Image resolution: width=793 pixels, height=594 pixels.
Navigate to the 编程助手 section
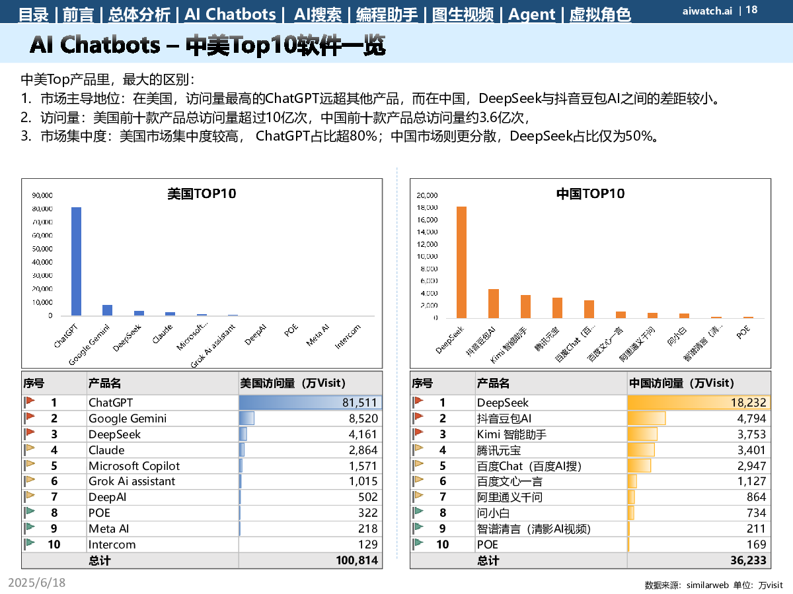[x=387, y=15]
